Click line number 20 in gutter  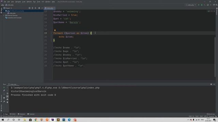pos(46,37)
